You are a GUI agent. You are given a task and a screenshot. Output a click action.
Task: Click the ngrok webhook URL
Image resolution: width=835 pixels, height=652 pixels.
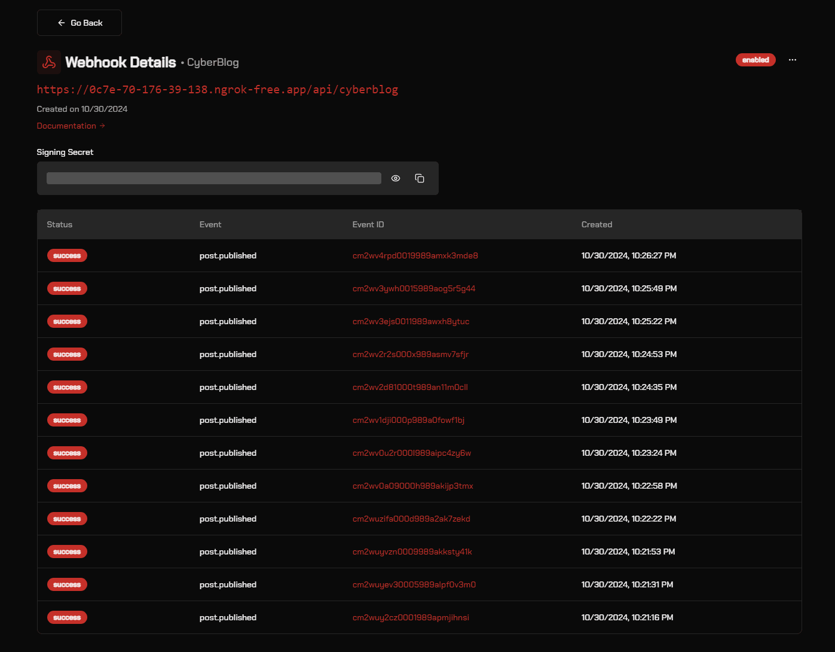(217, 90)
